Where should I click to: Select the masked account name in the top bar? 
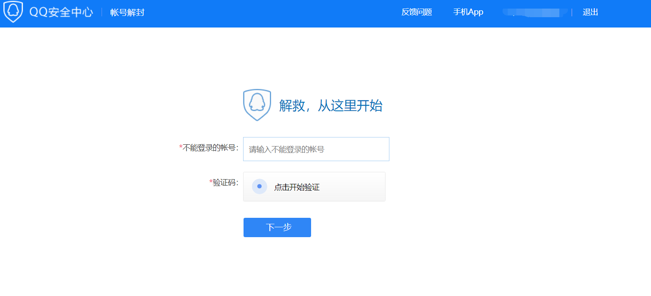click(535, 12)
